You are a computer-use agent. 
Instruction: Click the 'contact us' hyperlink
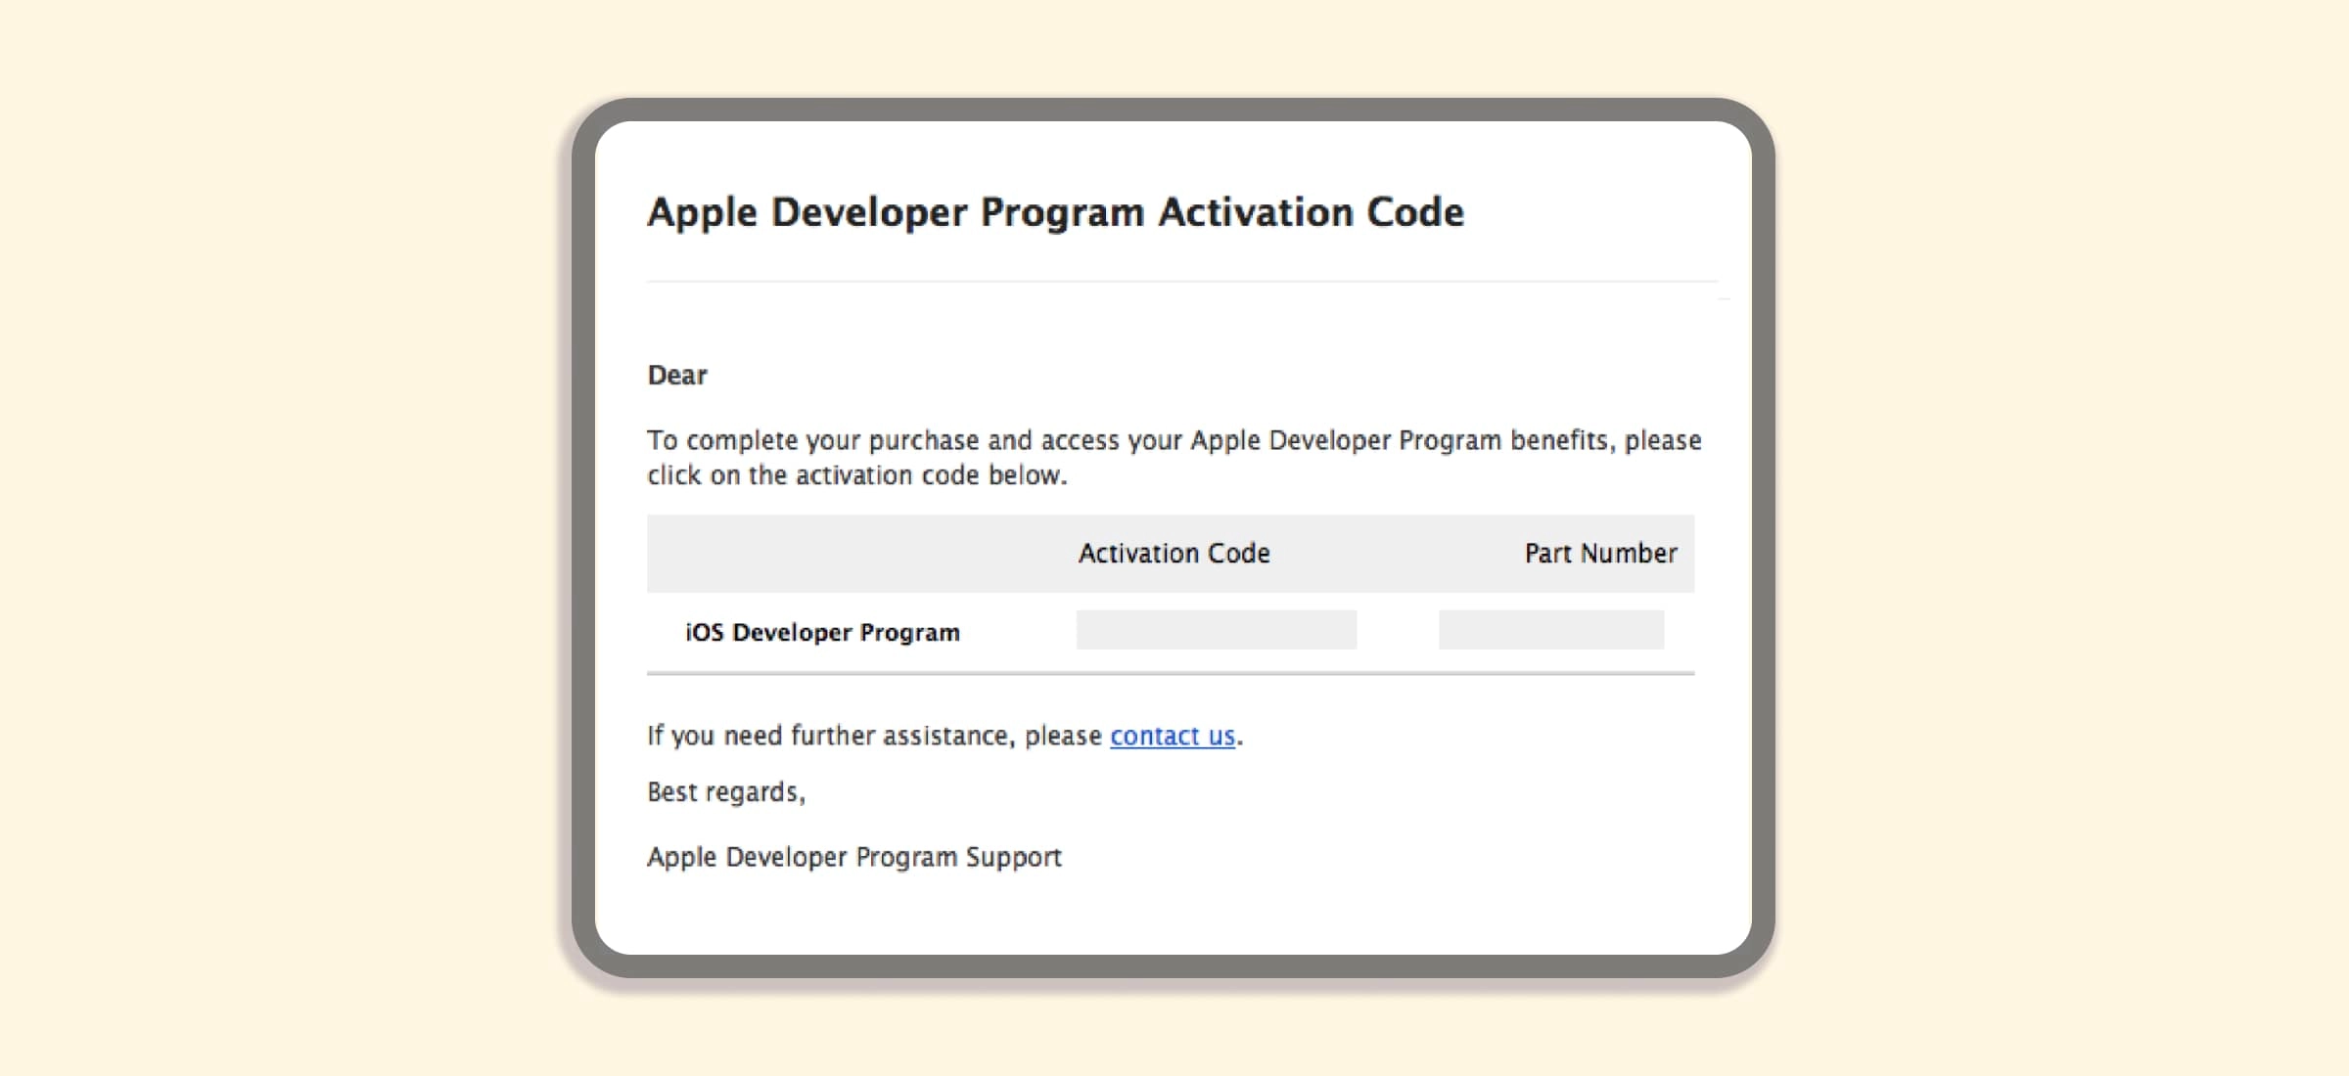(1173, 736)
